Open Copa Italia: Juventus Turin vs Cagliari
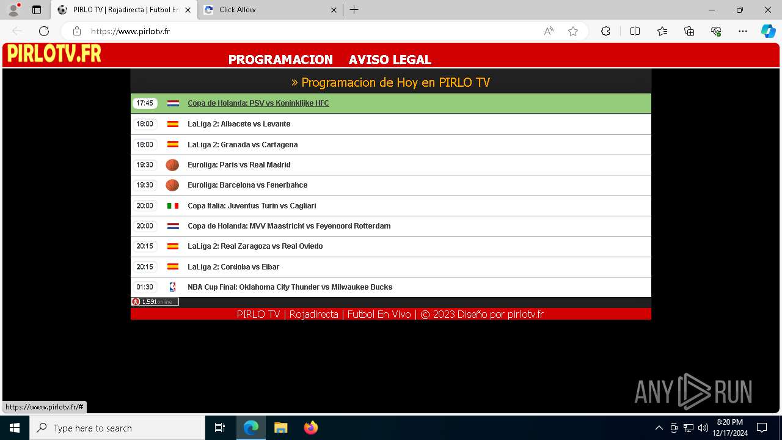 click(252, 206)
